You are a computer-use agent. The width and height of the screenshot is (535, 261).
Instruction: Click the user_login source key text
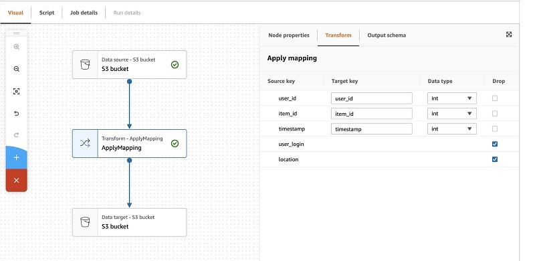click(x=291, y=144)
